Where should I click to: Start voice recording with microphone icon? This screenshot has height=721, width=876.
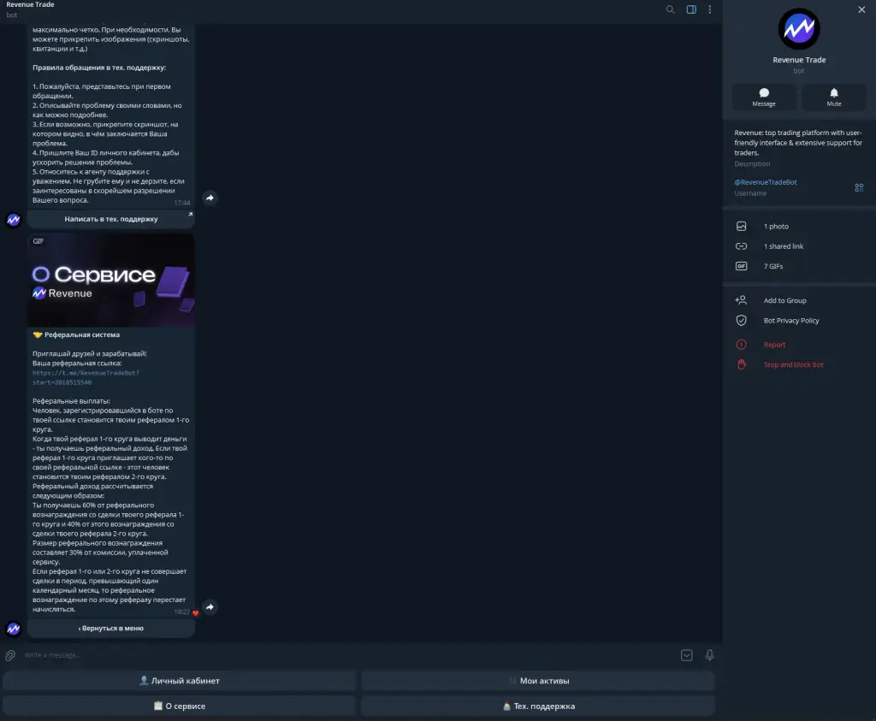point(709,655)
